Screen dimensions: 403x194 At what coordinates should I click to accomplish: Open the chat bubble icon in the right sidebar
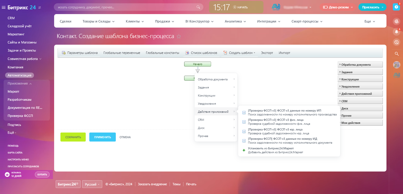(396, 42)
